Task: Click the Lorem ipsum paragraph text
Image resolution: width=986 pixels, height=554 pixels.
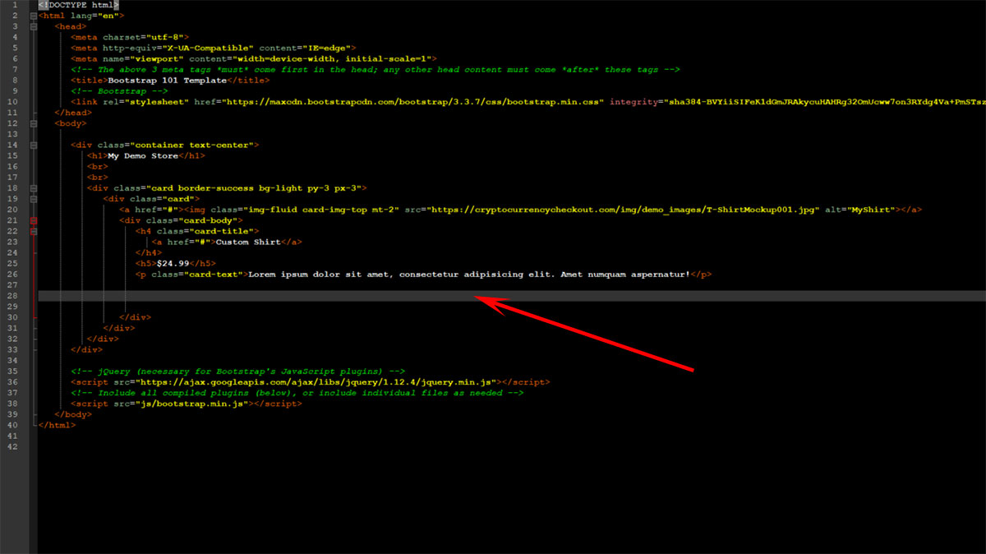Action: click(469, 274)
